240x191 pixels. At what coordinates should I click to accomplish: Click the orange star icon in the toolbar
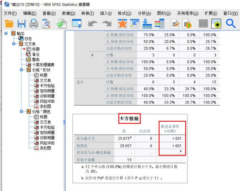(122, 24)
